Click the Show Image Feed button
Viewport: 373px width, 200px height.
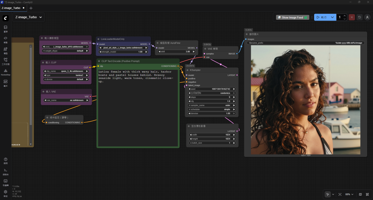coord(292,17)
